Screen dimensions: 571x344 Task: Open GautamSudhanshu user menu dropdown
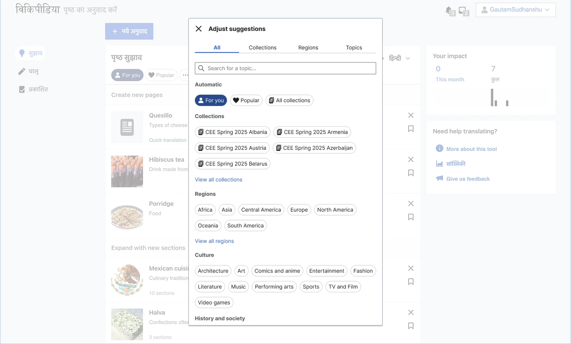click(x=516, y=10)
